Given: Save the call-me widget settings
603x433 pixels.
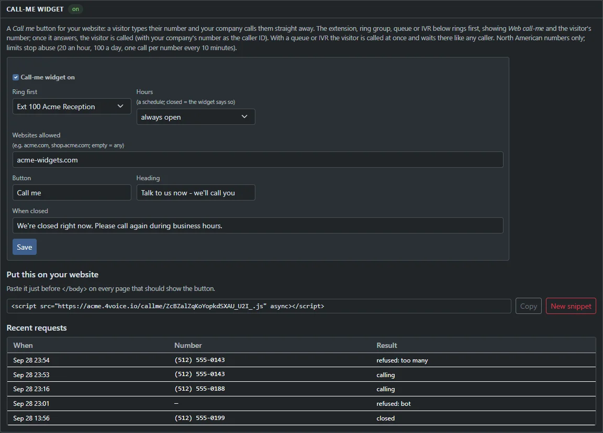Looking at the screenshot, I should [25, 247].
